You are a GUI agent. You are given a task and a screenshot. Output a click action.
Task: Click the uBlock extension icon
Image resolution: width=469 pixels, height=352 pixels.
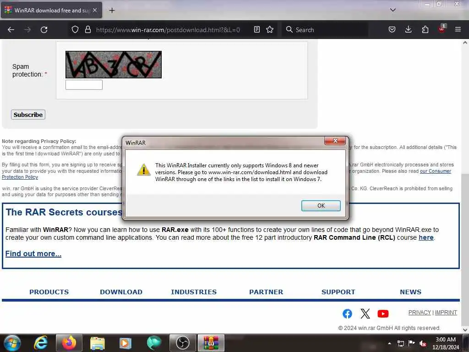pyautogui.click(x=442, y=29)
